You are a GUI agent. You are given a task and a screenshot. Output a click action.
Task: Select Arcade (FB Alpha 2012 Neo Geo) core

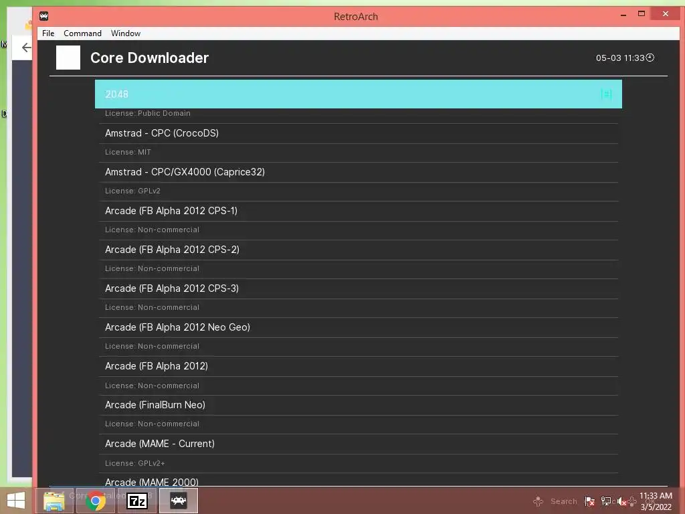(x=359, y=328)
